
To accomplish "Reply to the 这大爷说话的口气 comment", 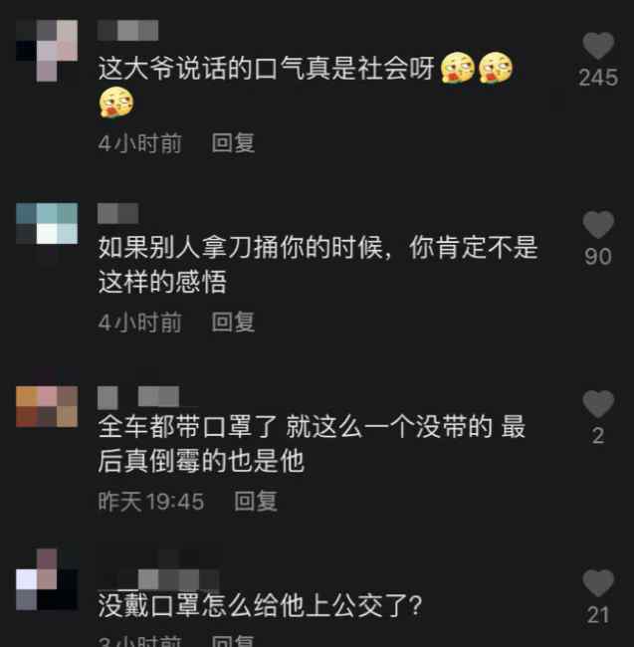I will pos(233,142).
